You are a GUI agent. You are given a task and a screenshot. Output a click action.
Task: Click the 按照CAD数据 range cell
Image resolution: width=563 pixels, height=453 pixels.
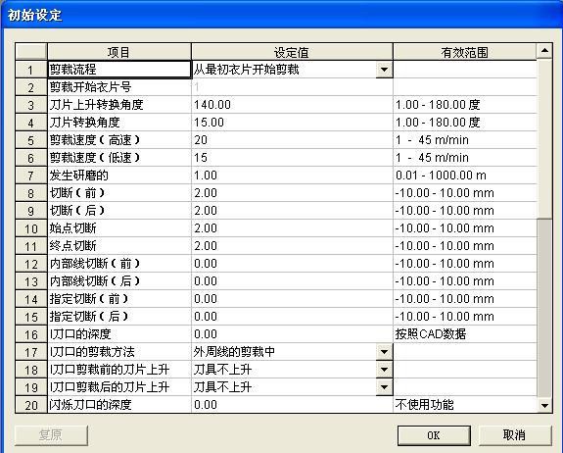tap(465, 334)
